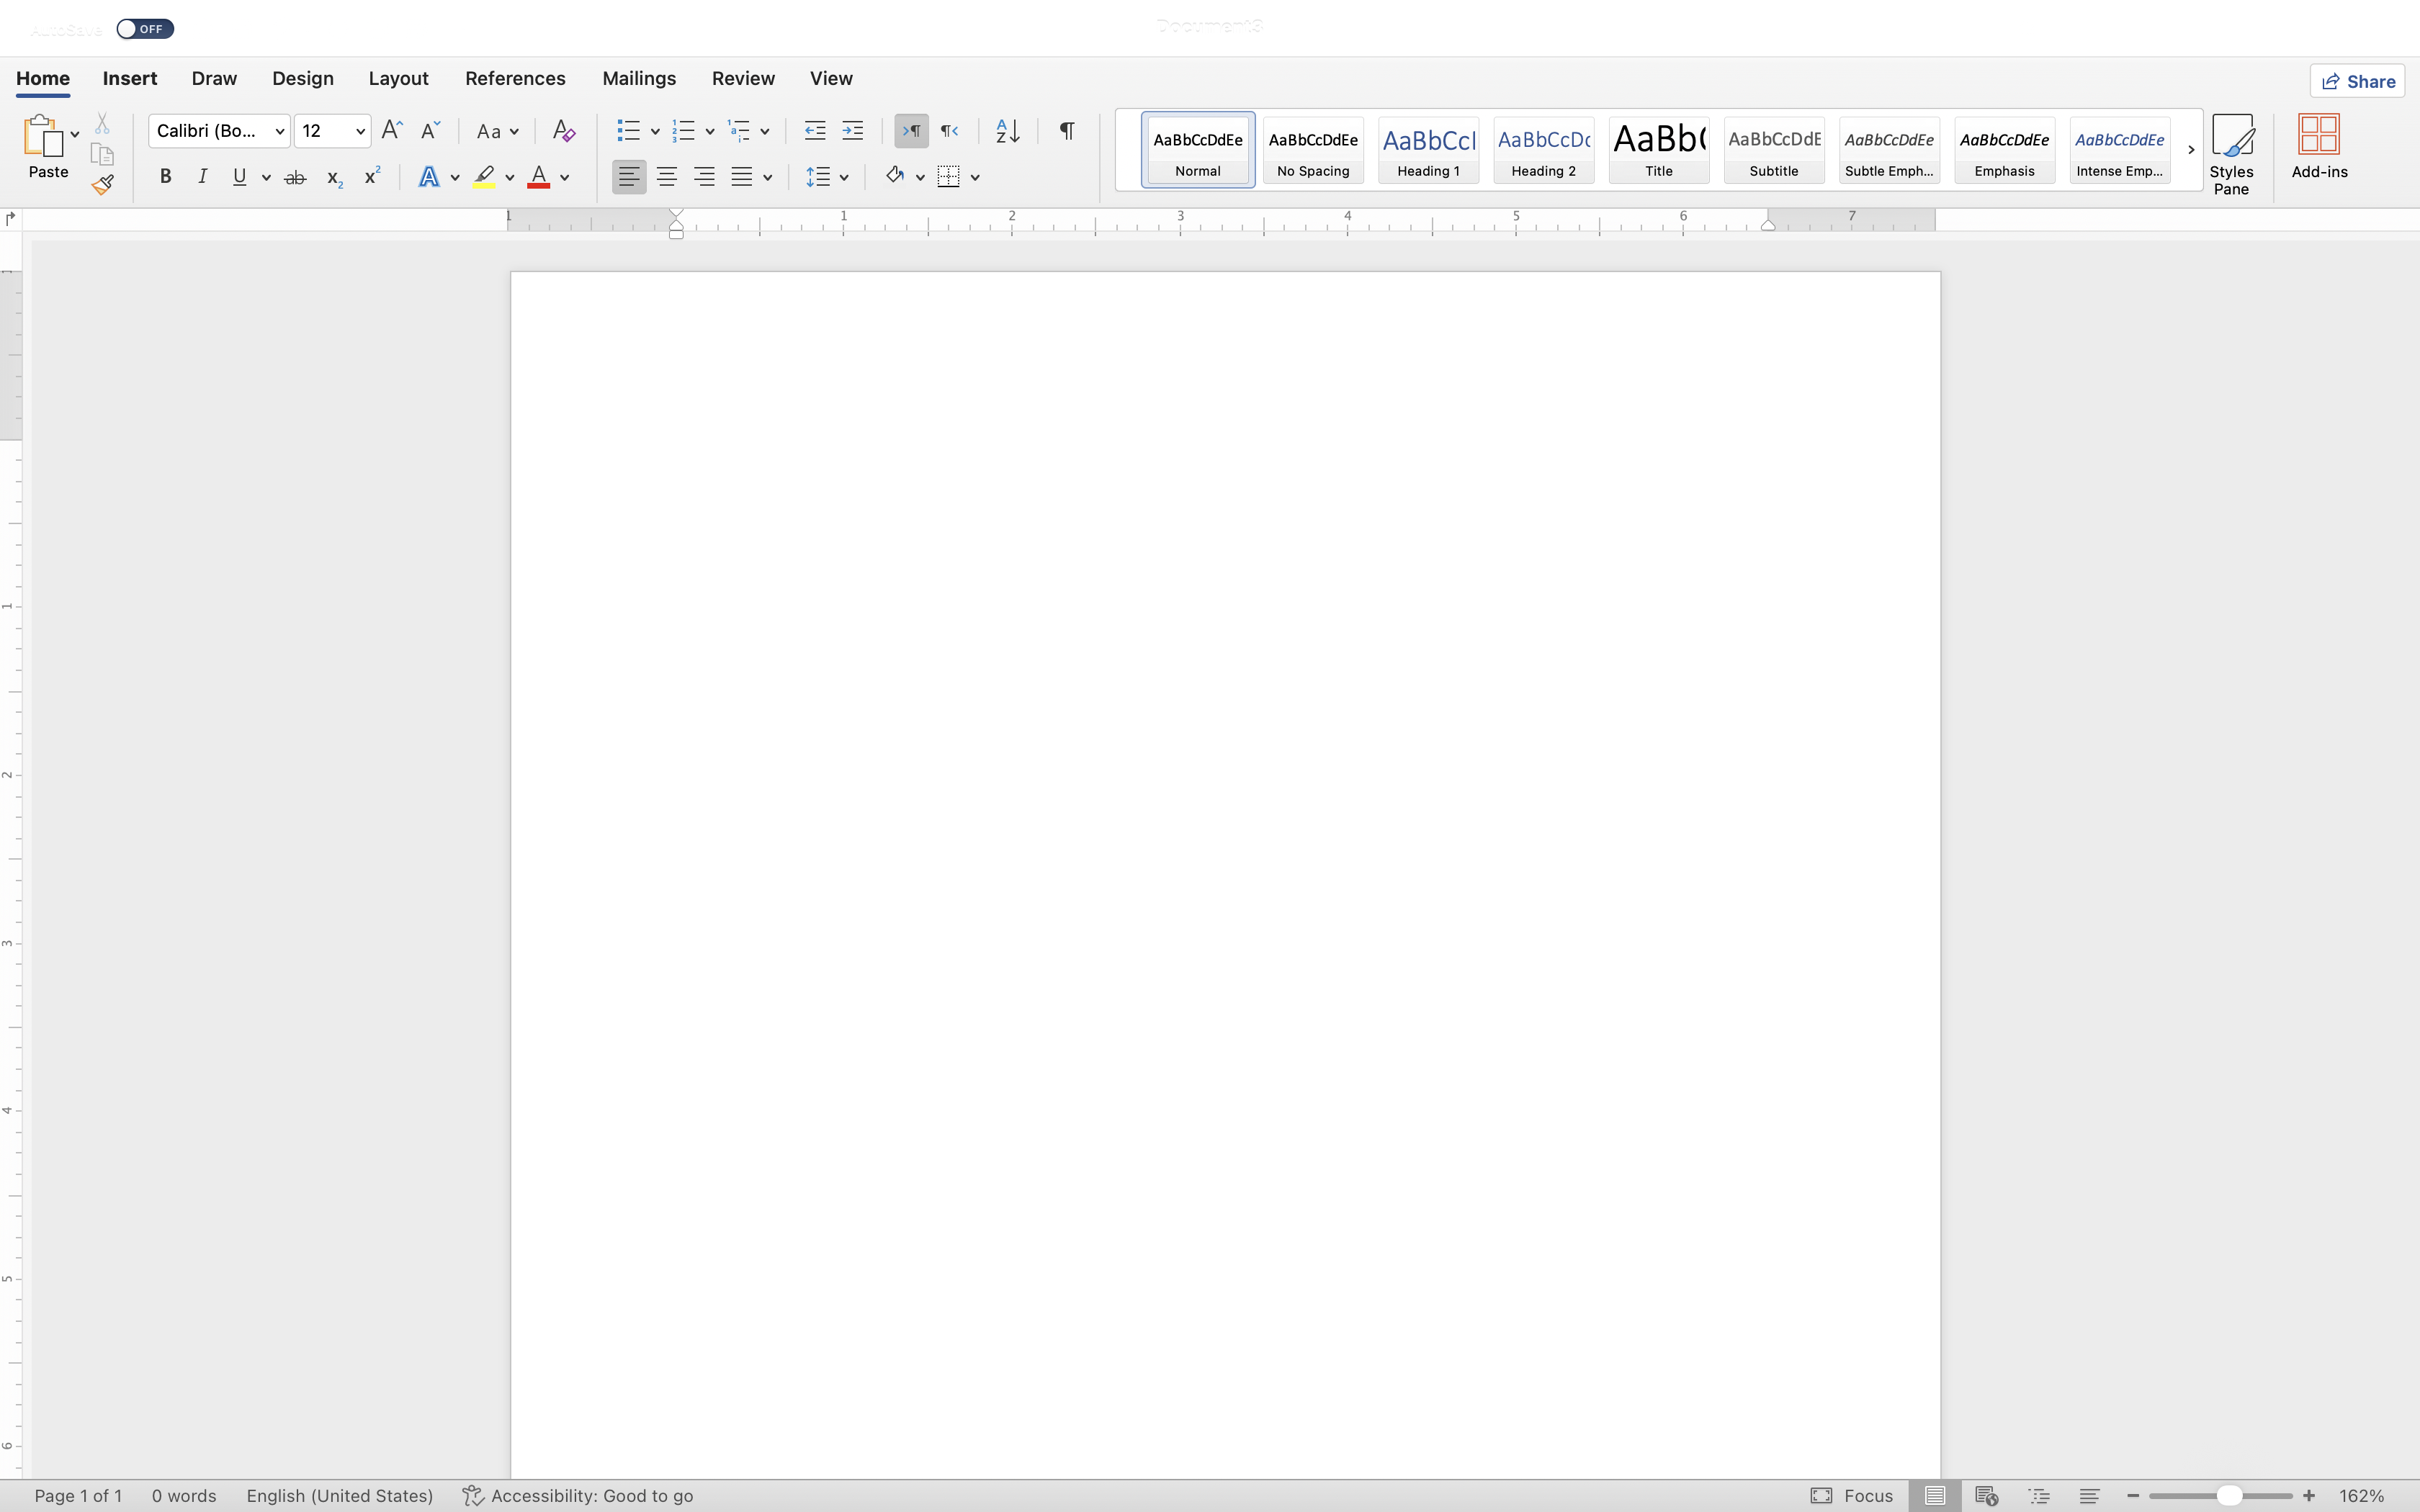Click the Sort A-Z icon
This screenshot has width=2420, height=1512.
click(x=1007, y=131)
